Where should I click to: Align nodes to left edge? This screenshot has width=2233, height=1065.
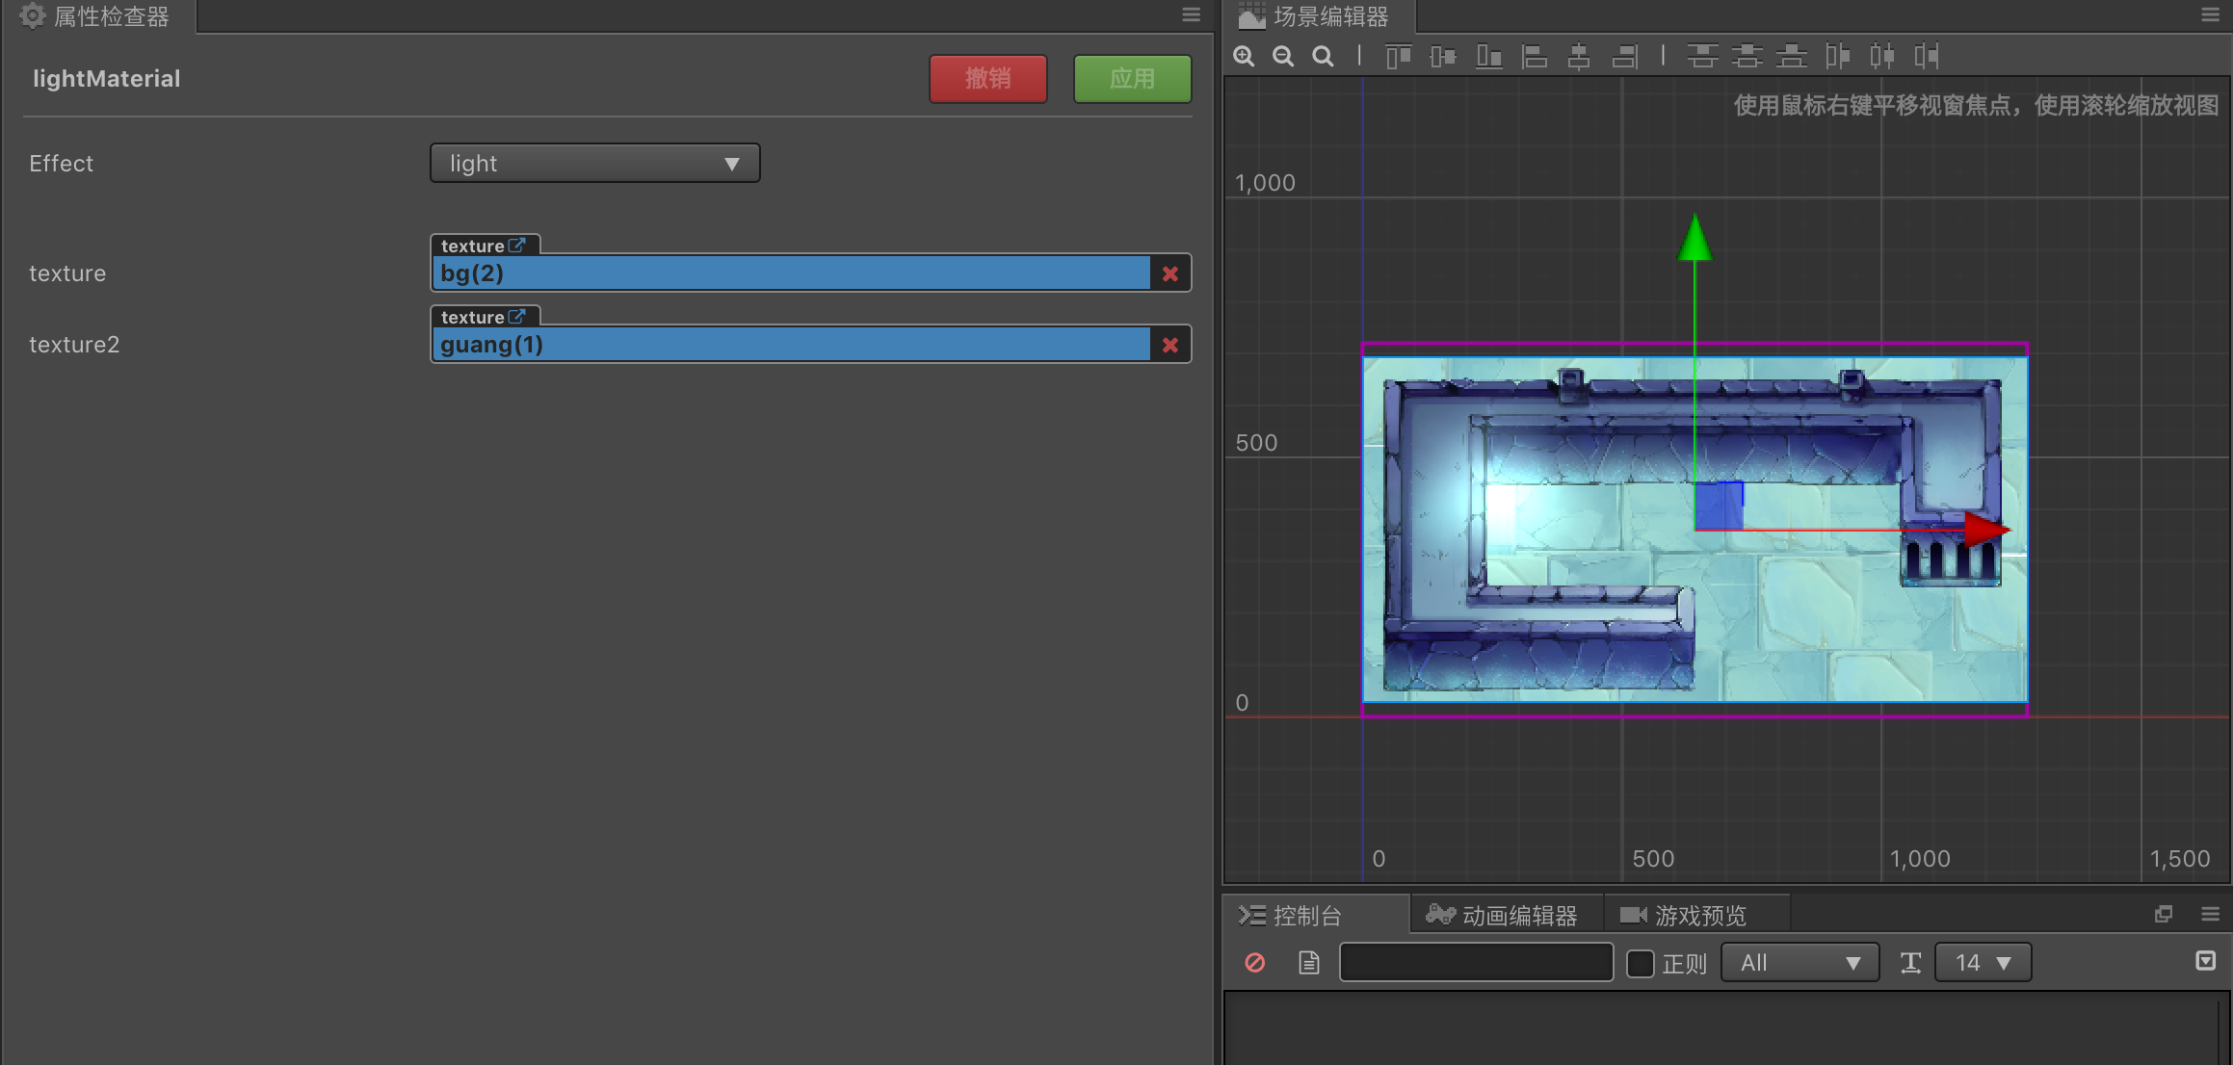coord(1534,57)
